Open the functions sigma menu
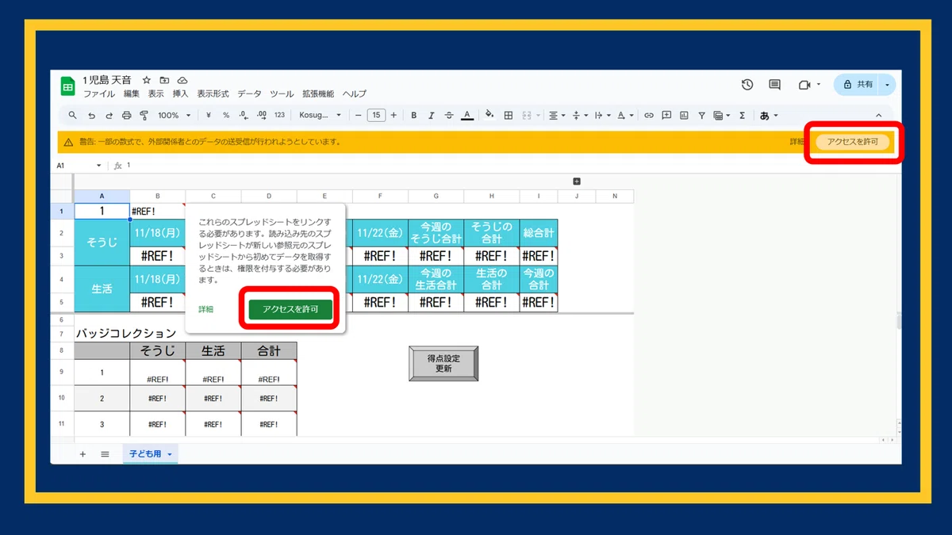The image size is (952, 535). pyautogui.click(x=742, y=116)
